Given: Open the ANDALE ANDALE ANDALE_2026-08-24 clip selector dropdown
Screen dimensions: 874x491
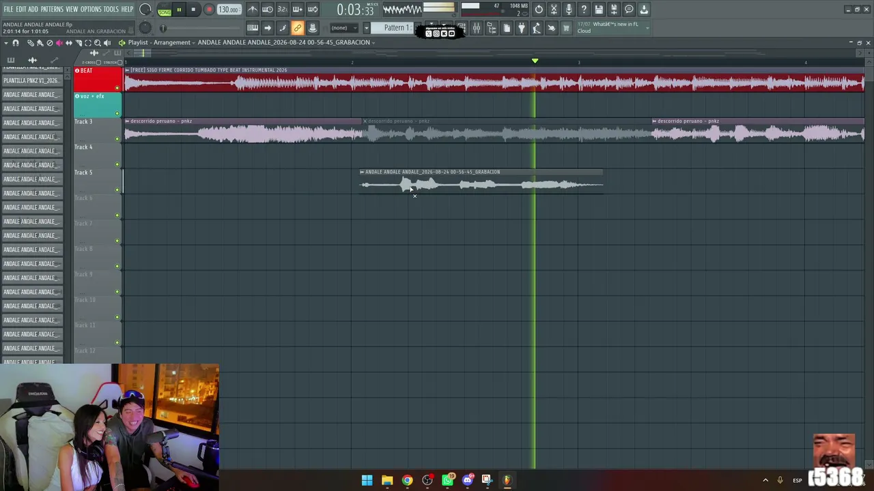Looking at the screenshot, I should pyautogui.click(x=286, y=42).
